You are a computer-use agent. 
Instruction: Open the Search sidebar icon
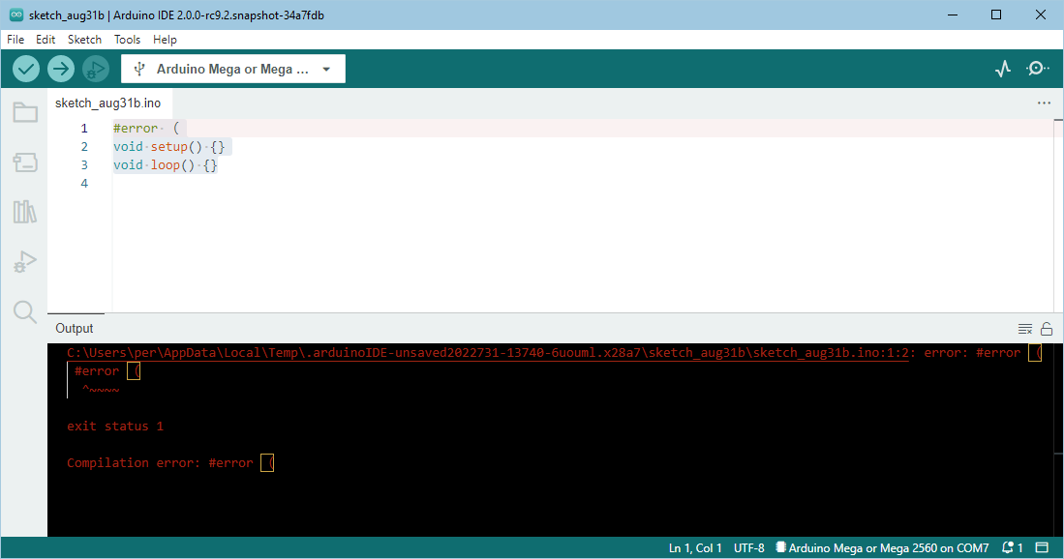click(x=25, y=311)
